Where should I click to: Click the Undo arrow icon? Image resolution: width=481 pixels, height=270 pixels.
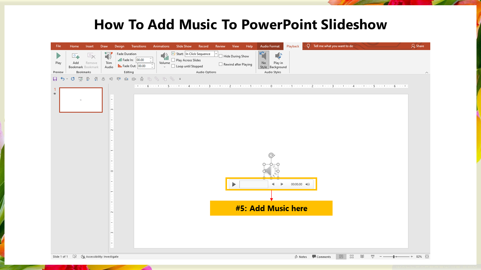tap(62, 79)
